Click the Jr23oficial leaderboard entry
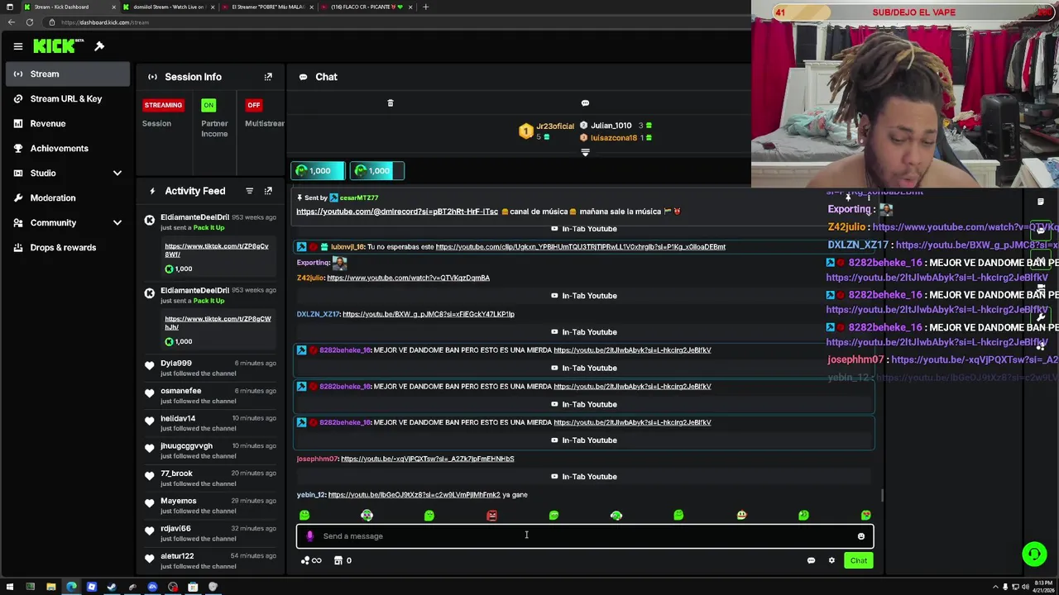 [548, 131]
